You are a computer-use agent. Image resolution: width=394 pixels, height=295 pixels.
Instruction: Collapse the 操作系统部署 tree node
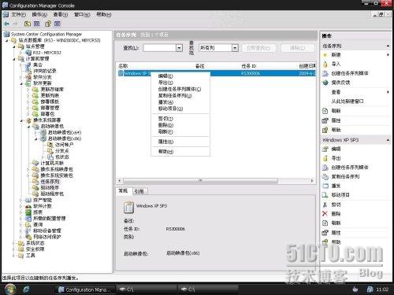21,120
